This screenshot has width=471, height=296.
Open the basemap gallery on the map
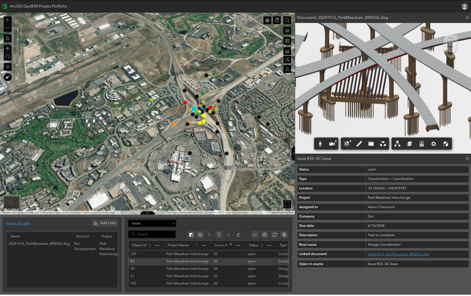[267, 20]
